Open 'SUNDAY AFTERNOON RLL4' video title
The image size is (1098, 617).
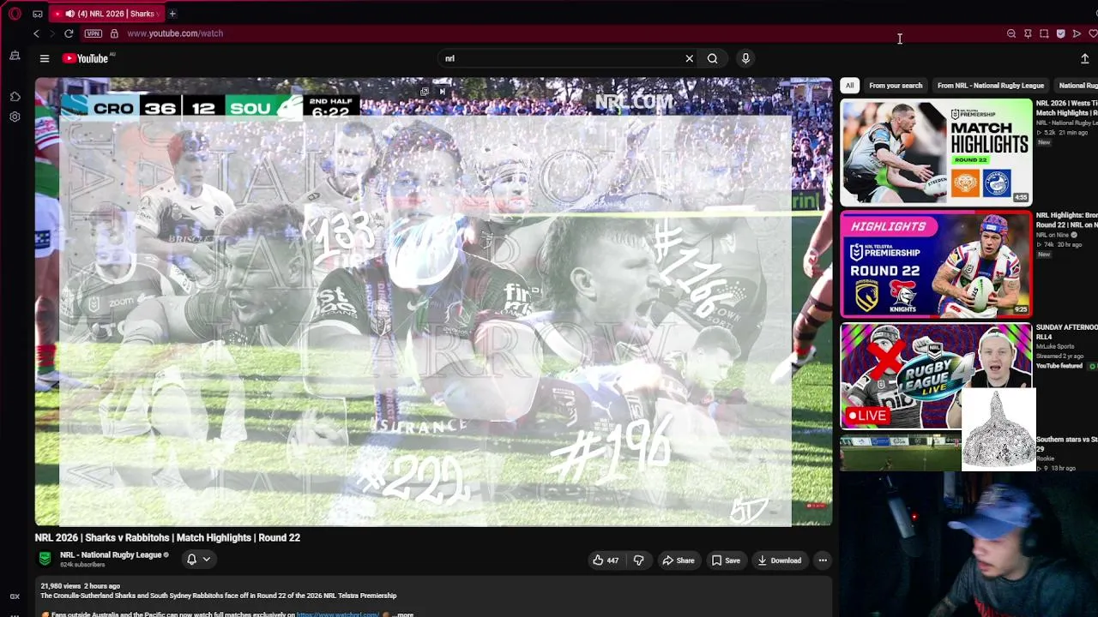pos(1066,332)
